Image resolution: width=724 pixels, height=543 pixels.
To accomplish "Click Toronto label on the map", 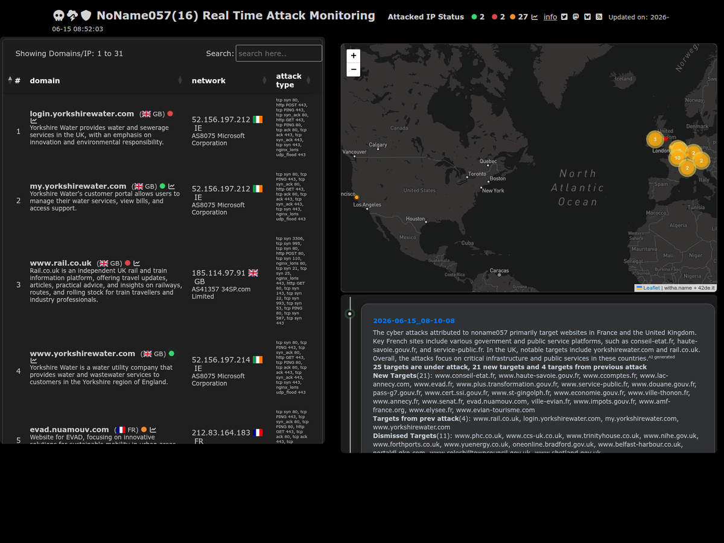I will click(x=477, y=174).
